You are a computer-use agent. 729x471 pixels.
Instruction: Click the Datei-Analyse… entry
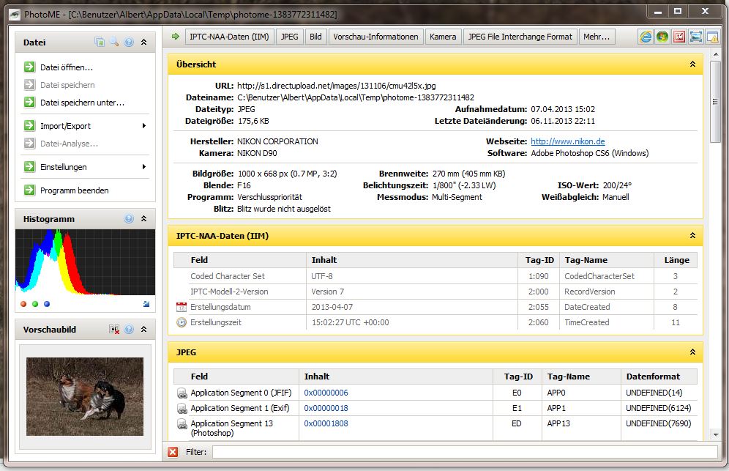pyautogui.click(x=69, y=144)
